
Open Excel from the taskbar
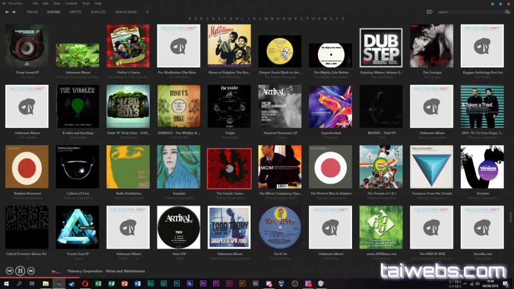(x=98, y=283)
